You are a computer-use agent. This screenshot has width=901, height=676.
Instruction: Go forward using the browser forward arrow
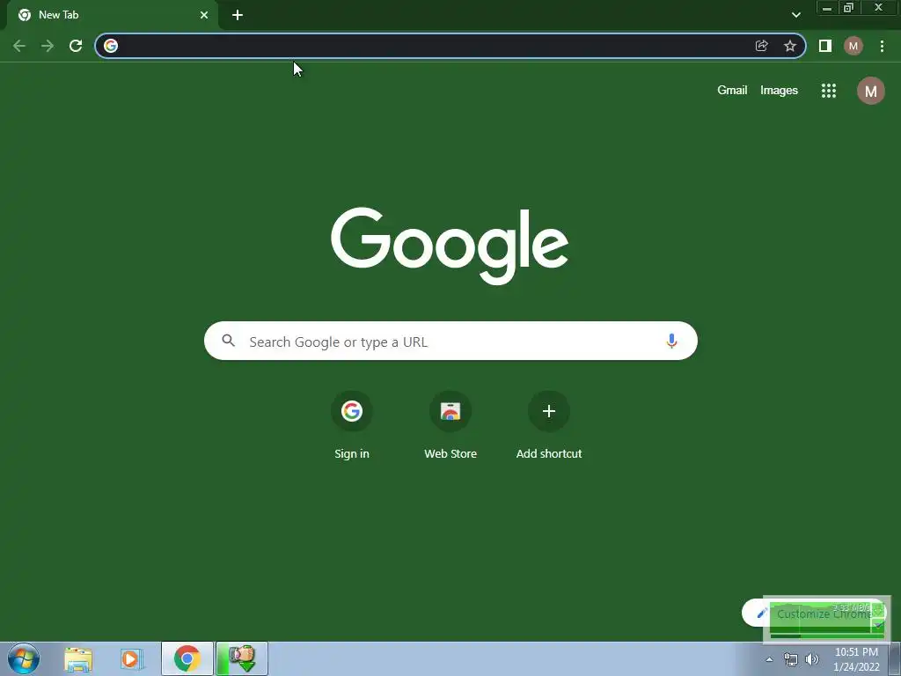48,46
